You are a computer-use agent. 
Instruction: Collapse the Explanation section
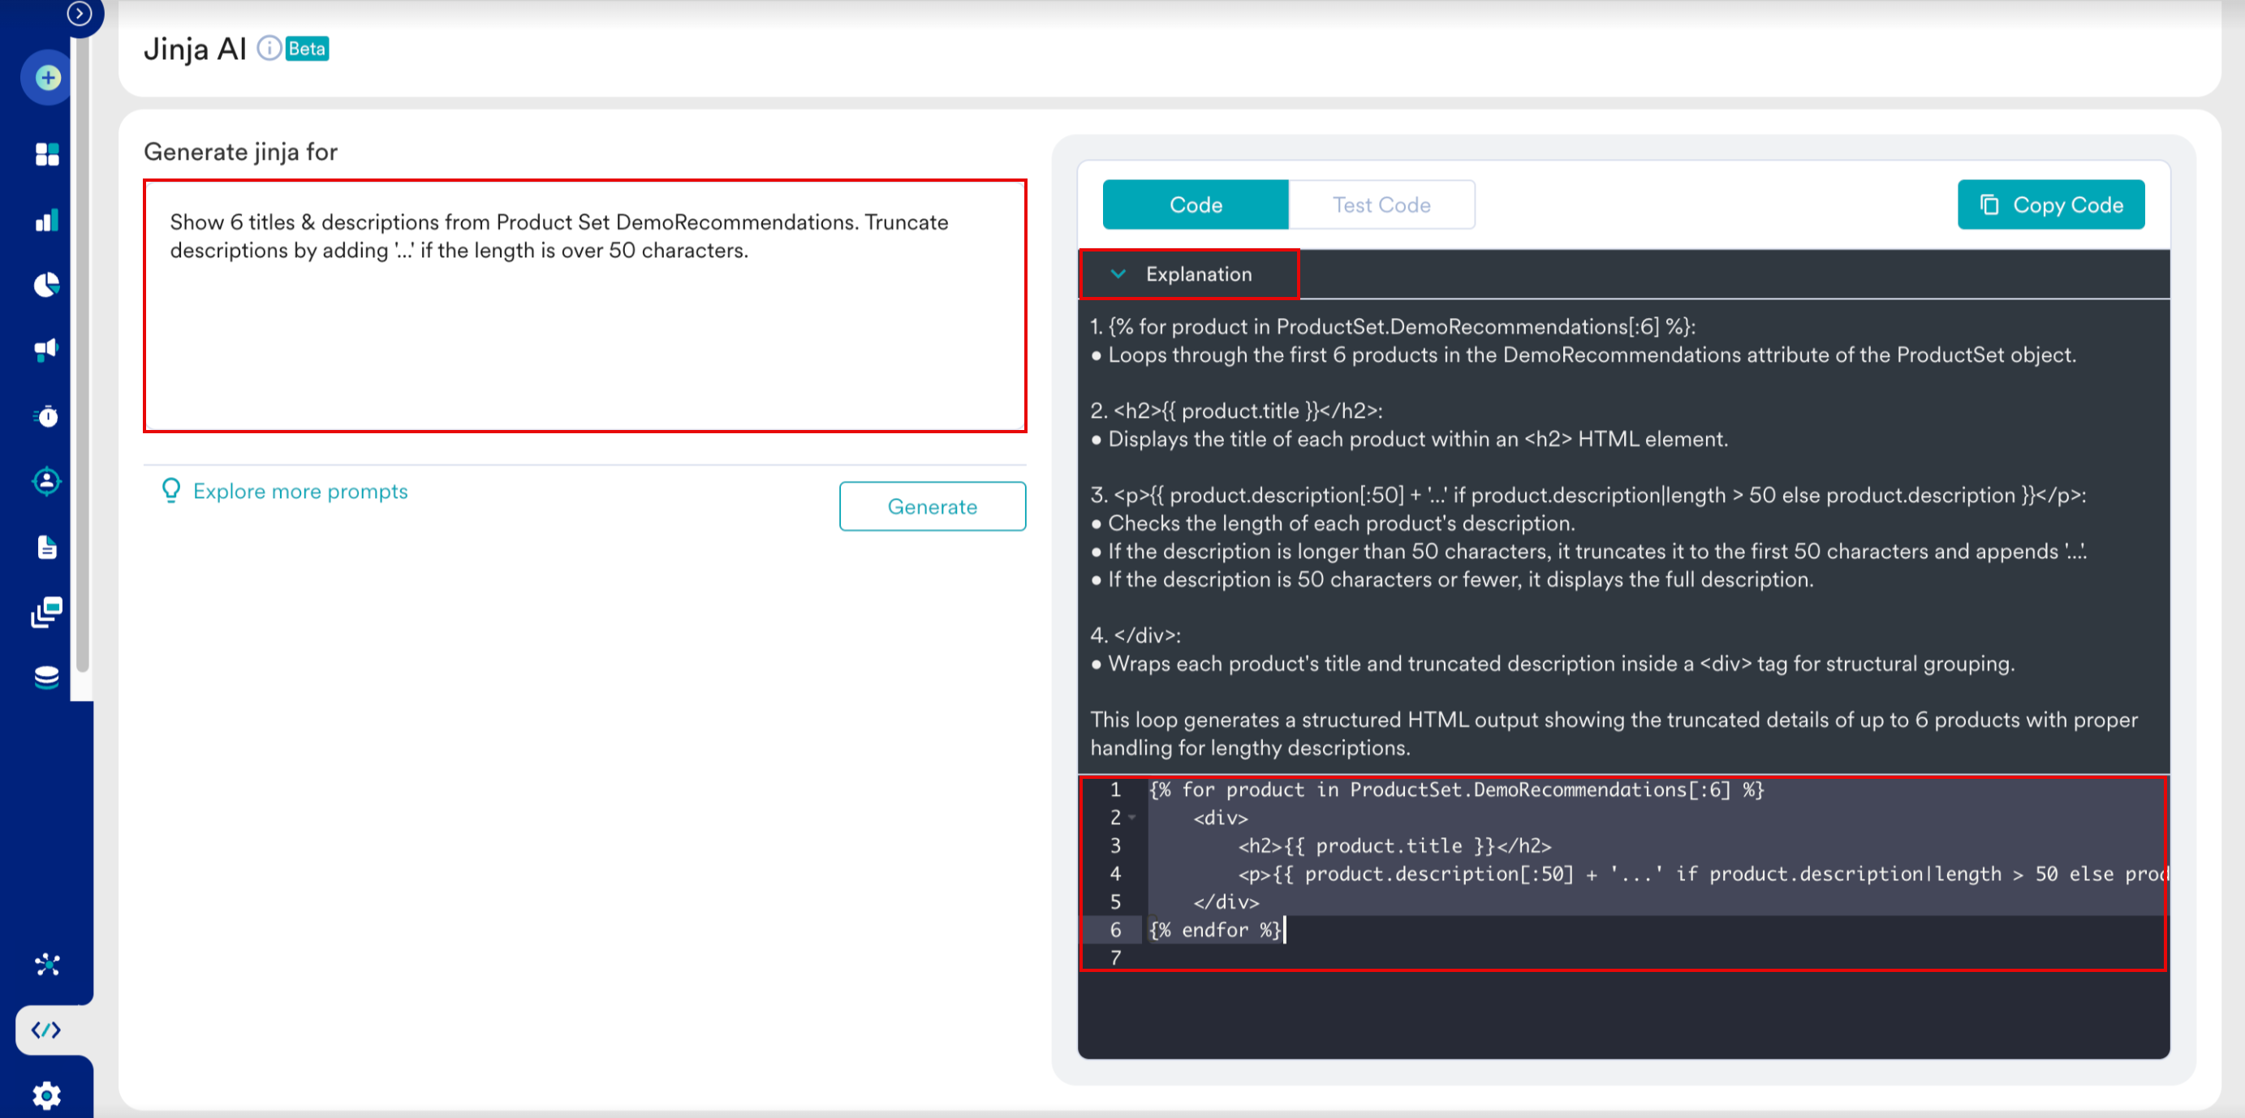[1118, 274]
